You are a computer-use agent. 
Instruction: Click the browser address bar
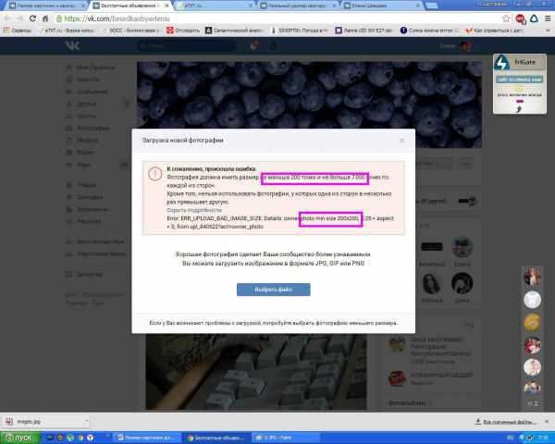(x=276, y=18)
